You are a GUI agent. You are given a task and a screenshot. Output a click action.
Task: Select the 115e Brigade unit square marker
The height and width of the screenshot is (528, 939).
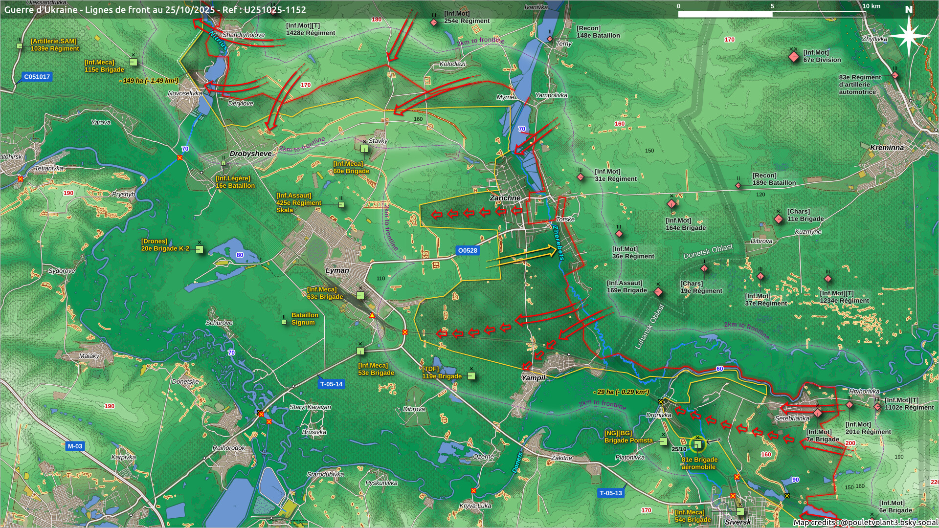tap(133, 62)
